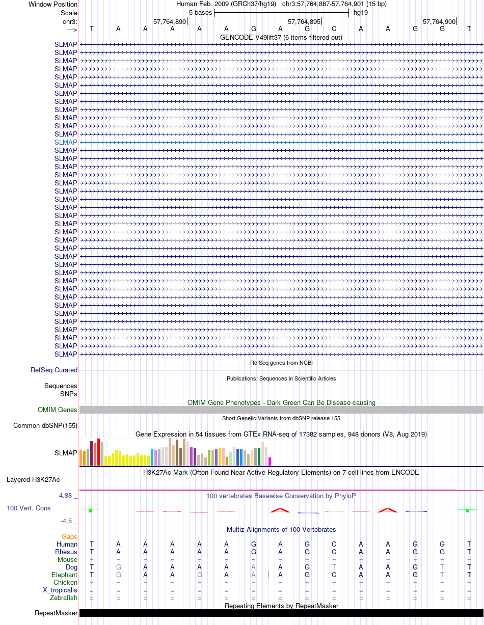Select the Elephant species row label

64,575
